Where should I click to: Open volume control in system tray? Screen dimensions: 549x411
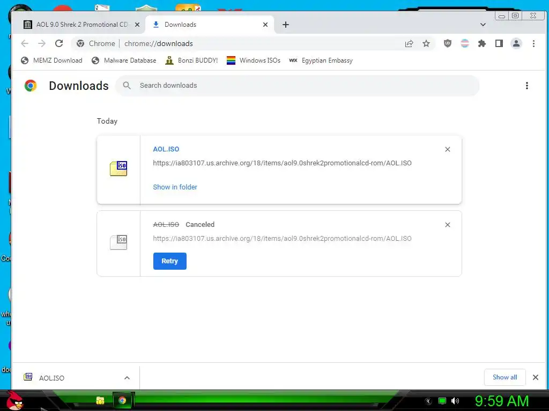[455, 401]
